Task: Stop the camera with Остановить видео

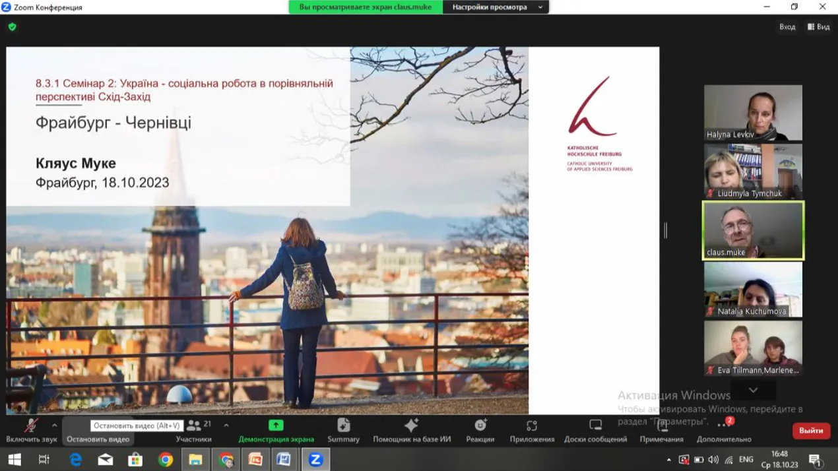Action: [98, 439]
